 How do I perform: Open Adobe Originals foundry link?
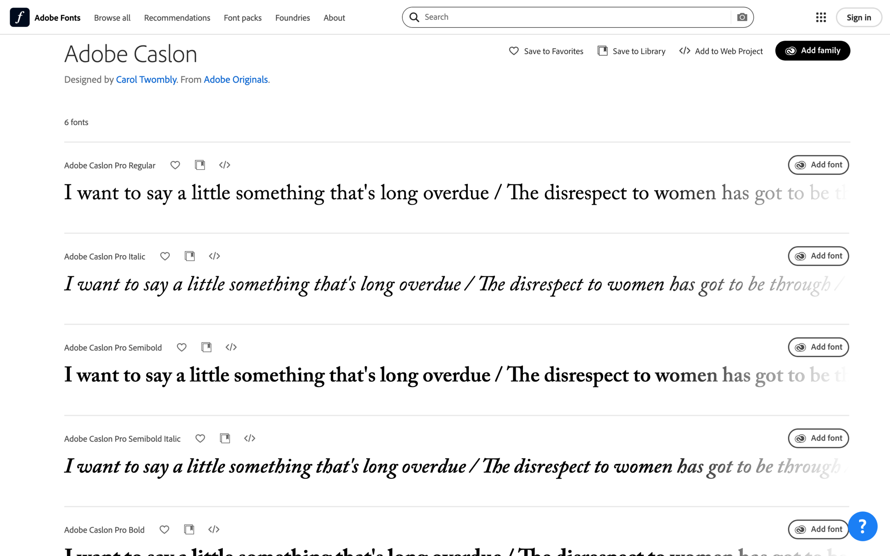pos(236,80)
